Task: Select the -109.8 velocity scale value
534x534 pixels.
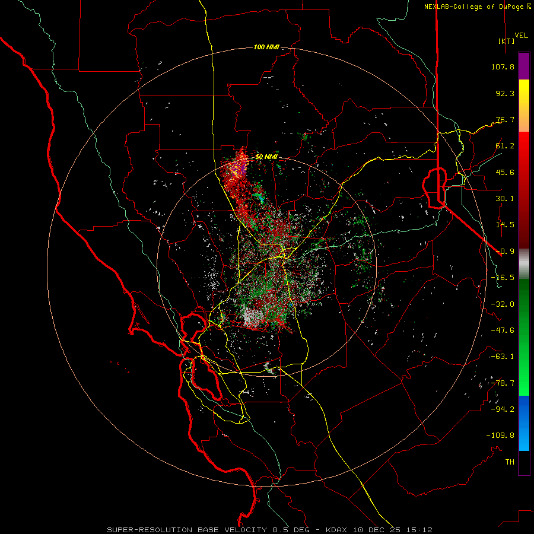Action: [500, 436]
